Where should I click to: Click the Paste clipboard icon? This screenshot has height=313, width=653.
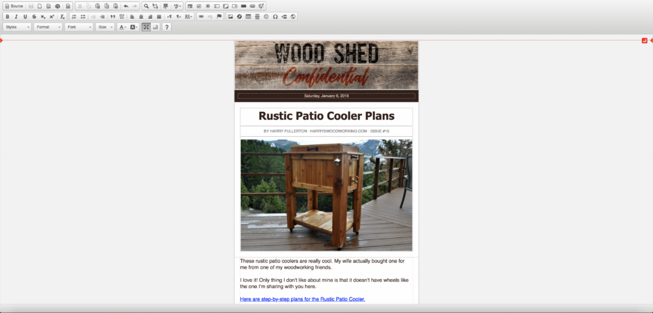click(97, 6)
